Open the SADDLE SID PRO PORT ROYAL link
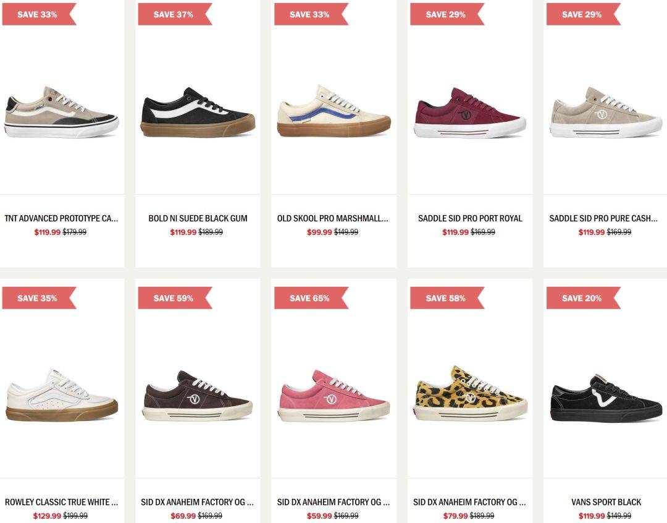This screenshot has height=523, width=667. click(470, 218)
